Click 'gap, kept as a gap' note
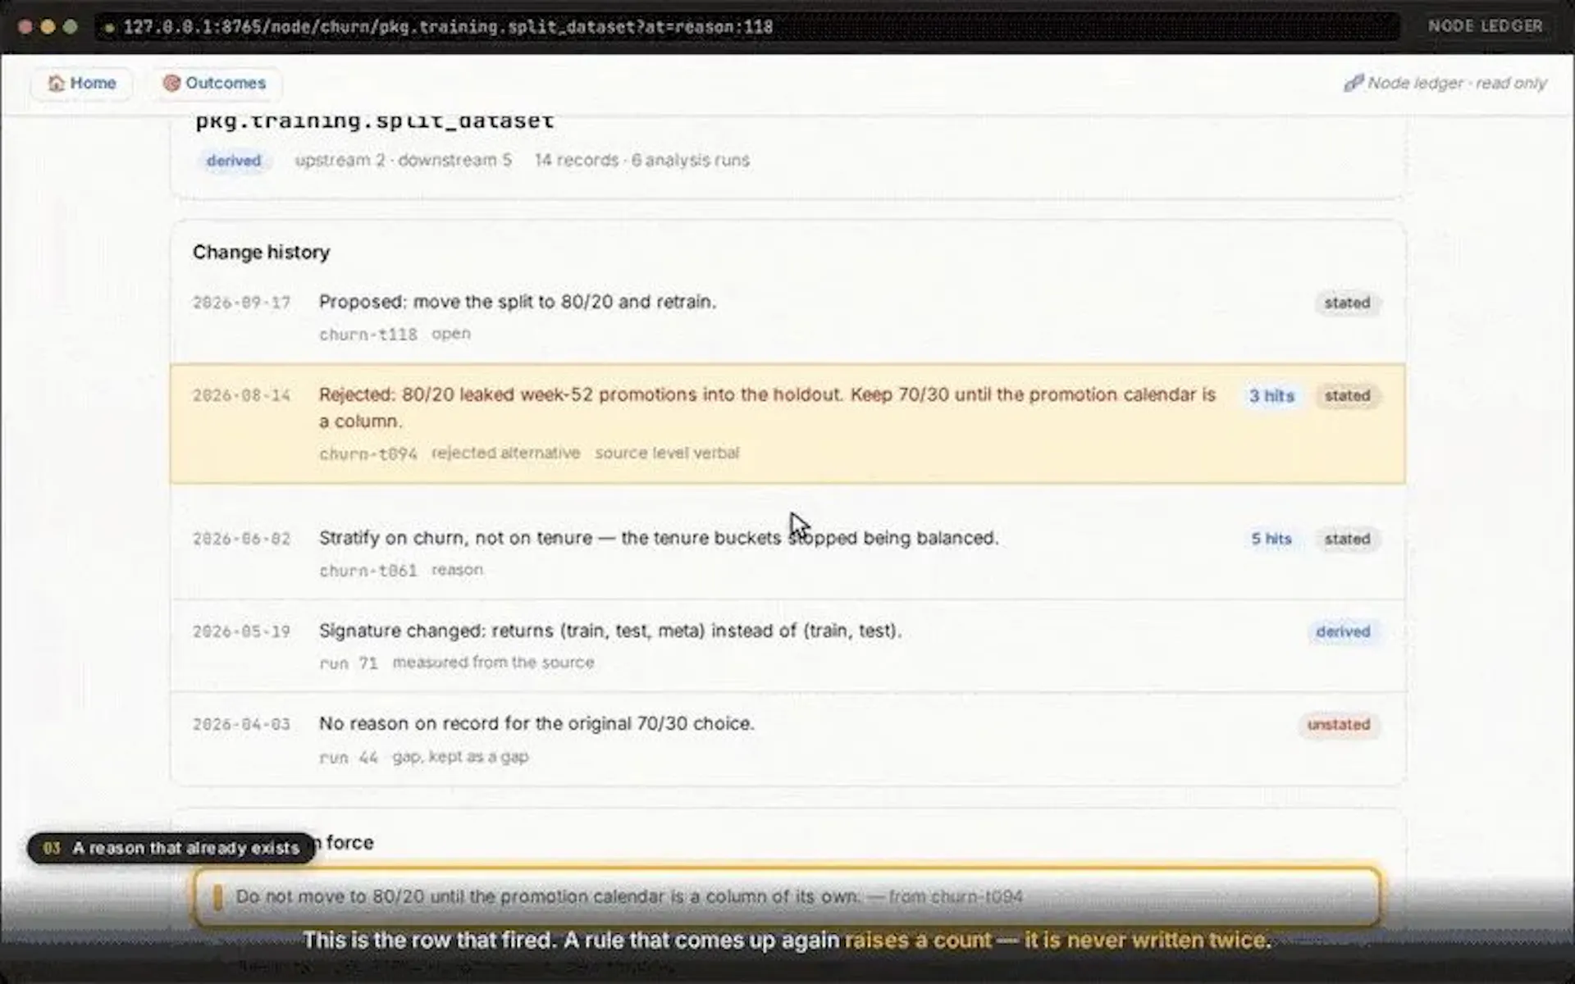The image size is (1575, 984). click(460, 757)
